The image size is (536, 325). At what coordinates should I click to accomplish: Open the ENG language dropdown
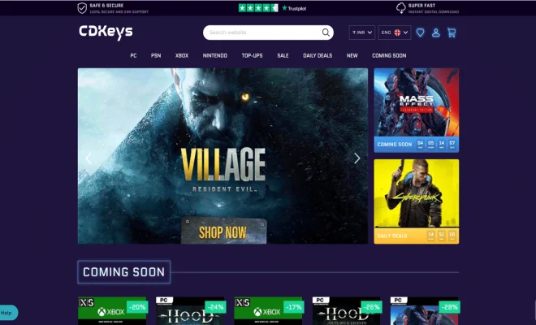pos(395,32)
